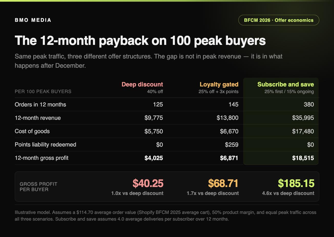Click the $35,995 revenue cell
The width and height of the screenshot is (334, 237).
tap(303, 118)
